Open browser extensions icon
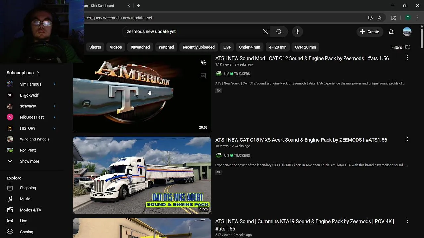Image resolution: width=424 pixels, height=238 pixels. click(393, 18)
